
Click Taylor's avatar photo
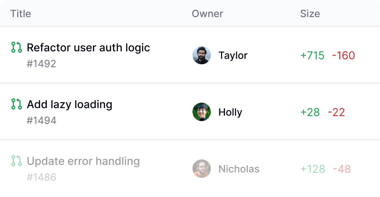tap(201, 55)
